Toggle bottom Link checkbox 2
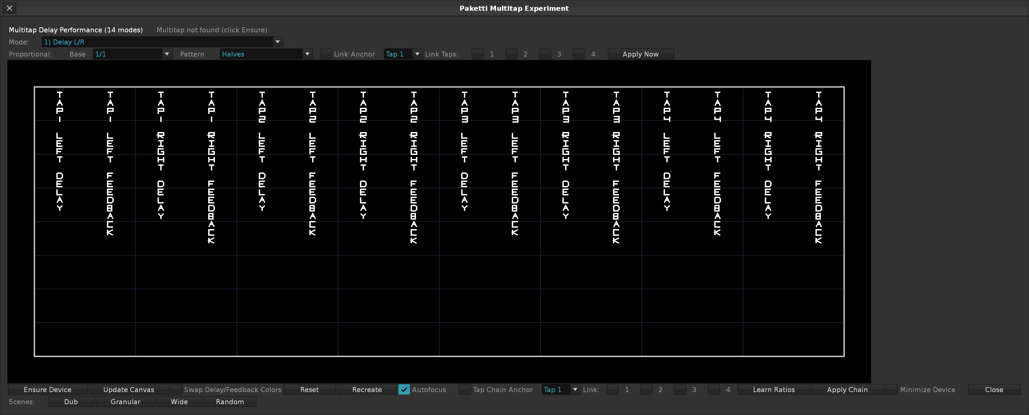This screenshot has height=415, width=1029. pos(646,389)
